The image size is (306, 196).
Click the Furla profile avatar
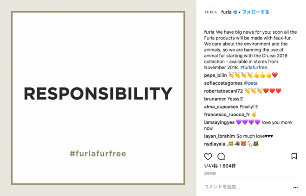click(x=210, y=12)
